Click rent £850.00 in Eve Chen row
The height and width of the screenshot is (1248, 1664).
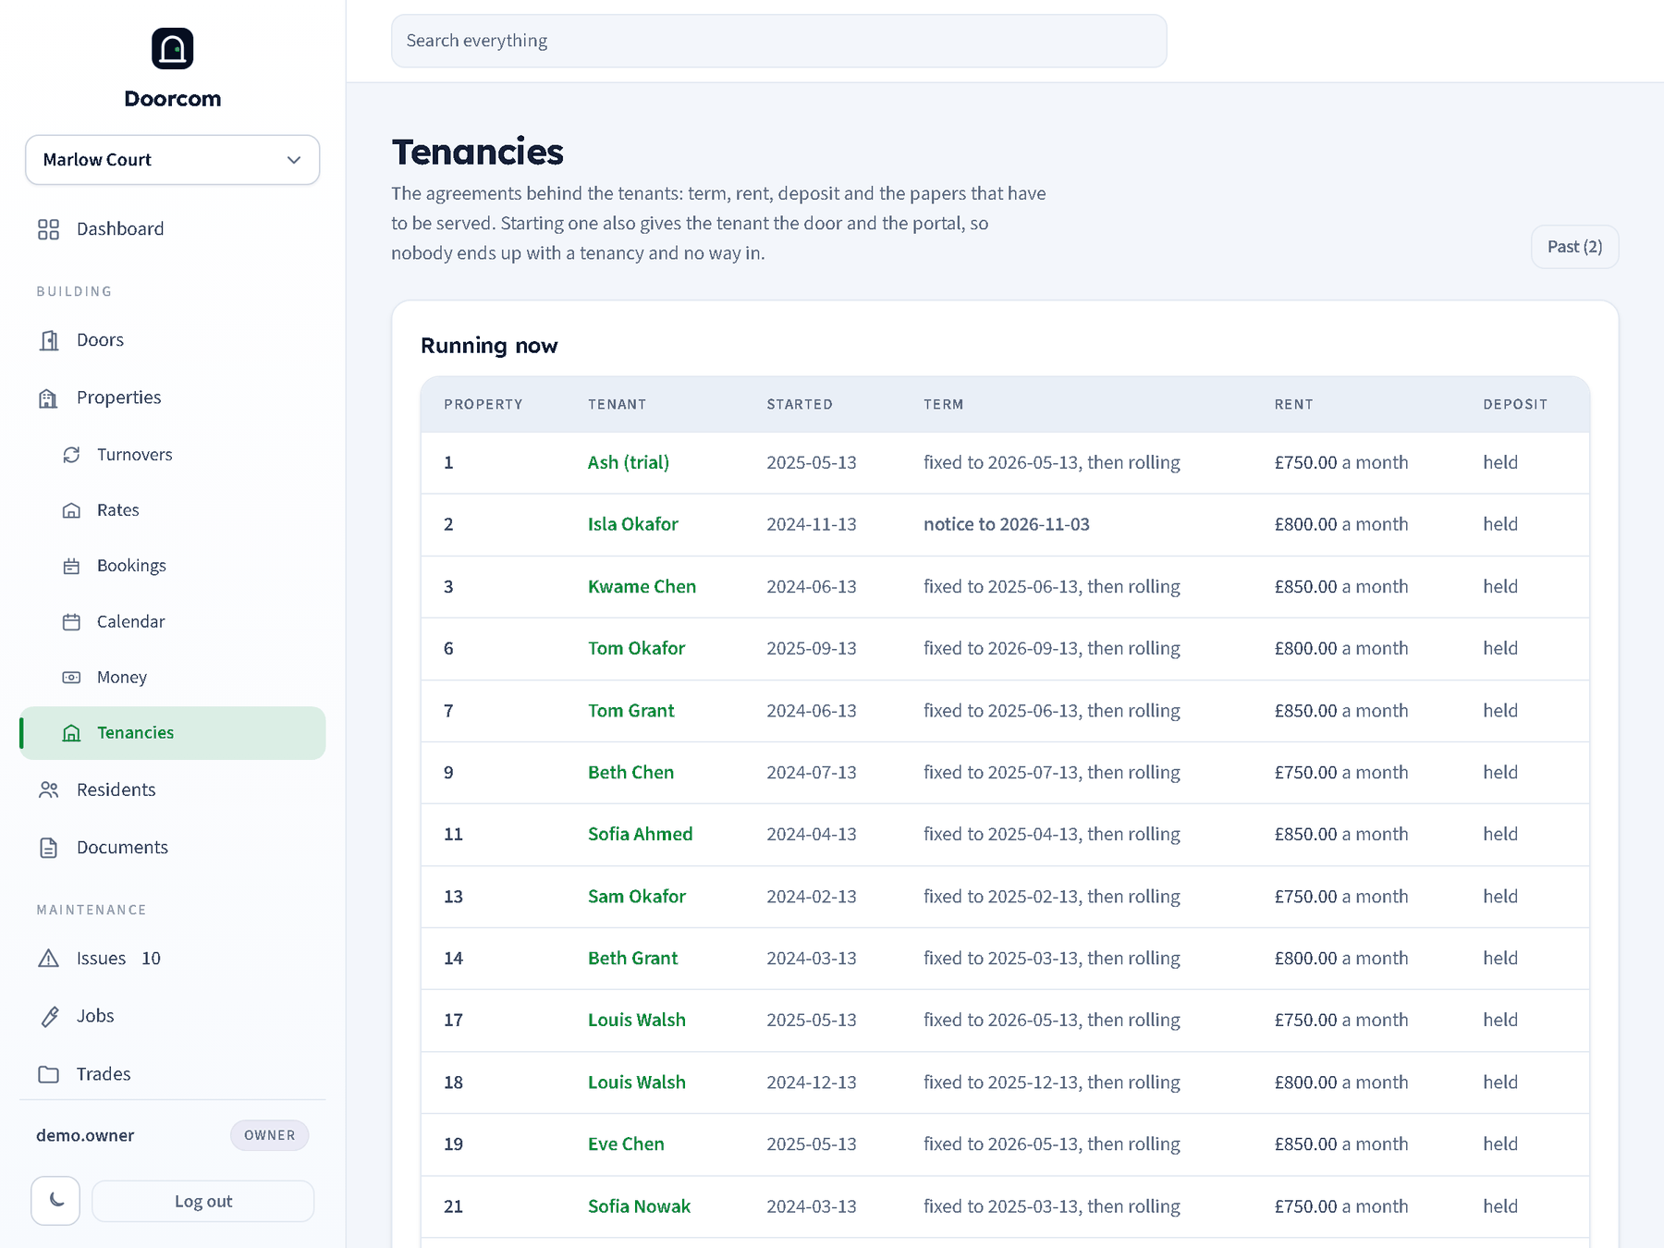[1306, 1144]
